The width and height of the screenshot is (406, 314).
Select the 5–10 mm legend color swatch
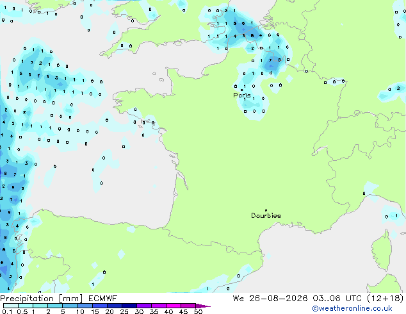[70, 306]
